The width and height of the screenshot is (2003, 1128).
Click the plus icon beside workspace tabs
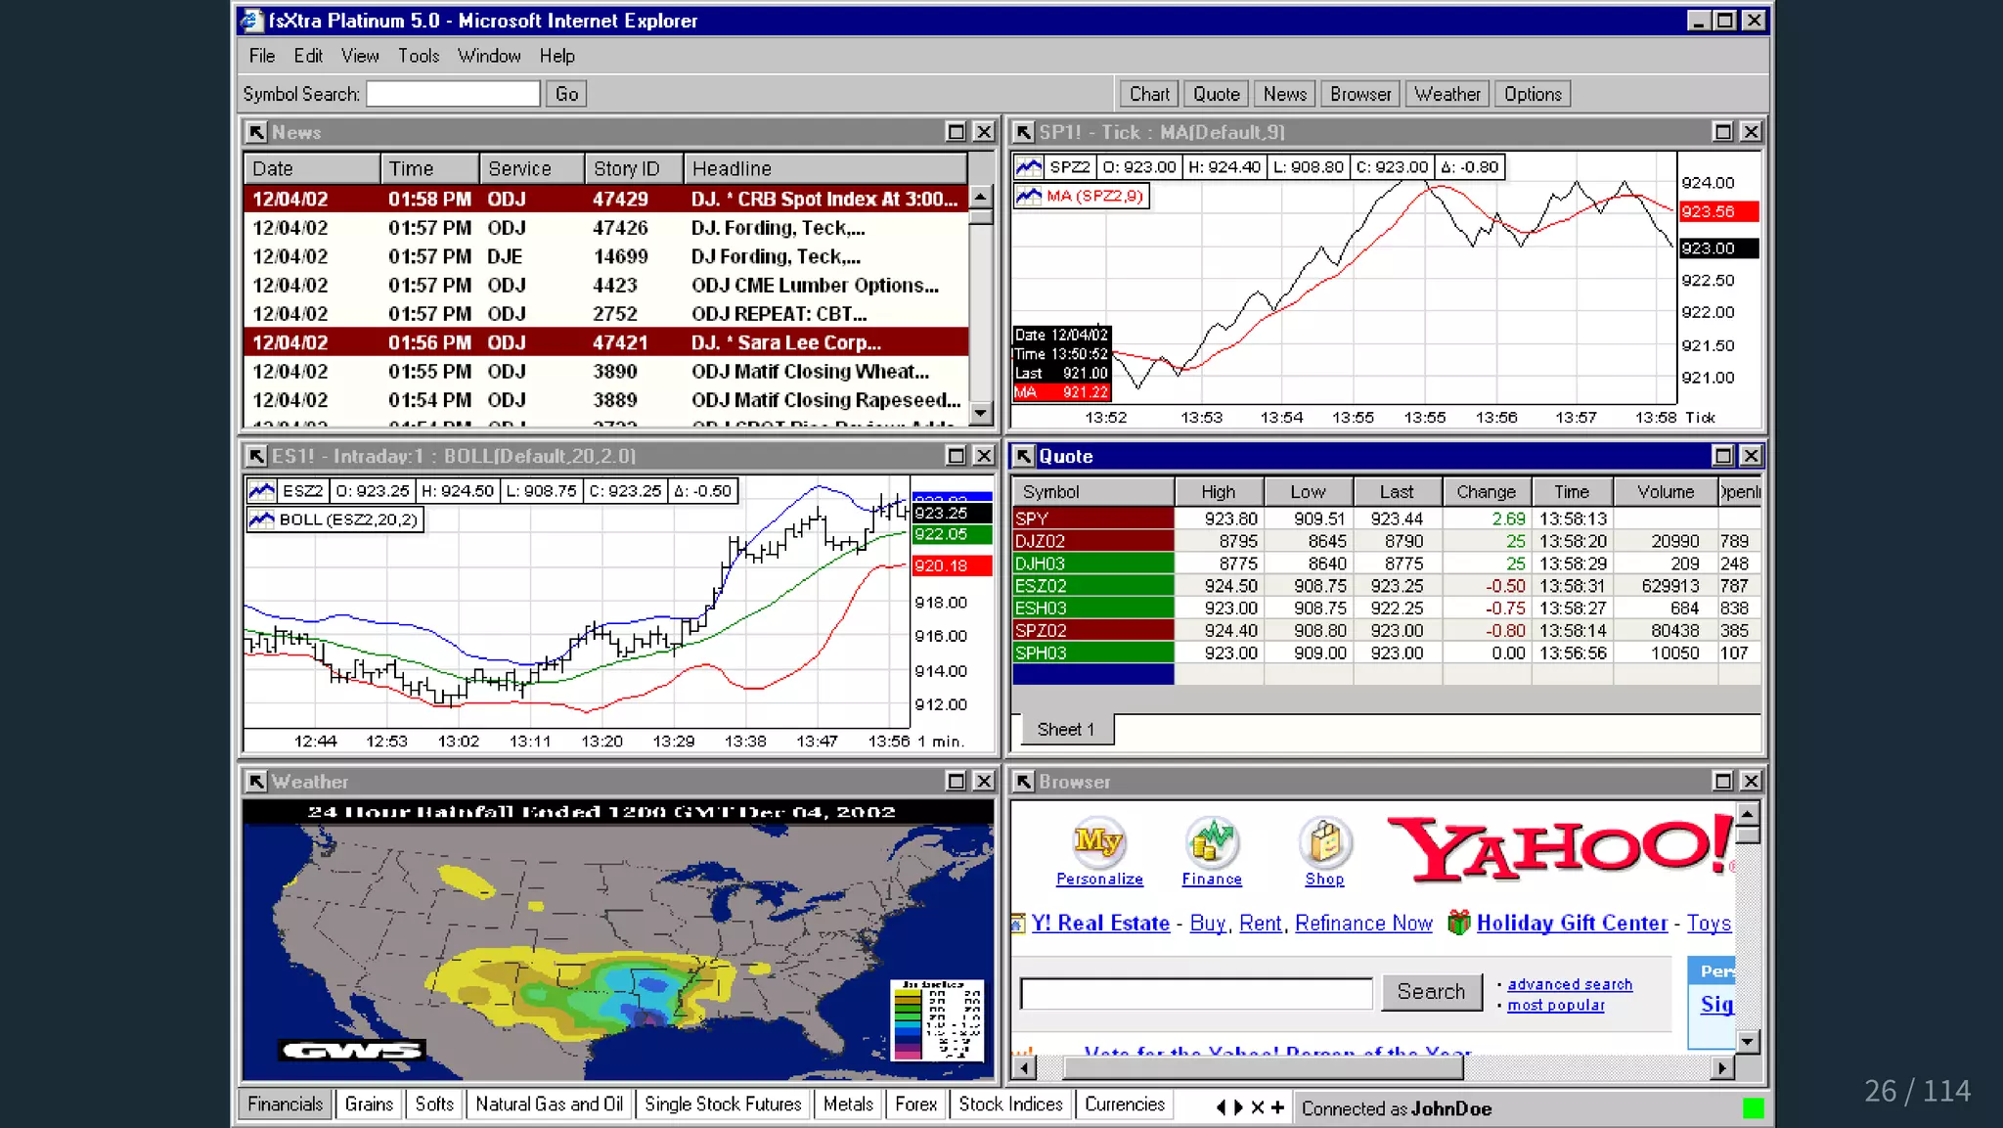pyautogui.click(x=1277, y=1107)
